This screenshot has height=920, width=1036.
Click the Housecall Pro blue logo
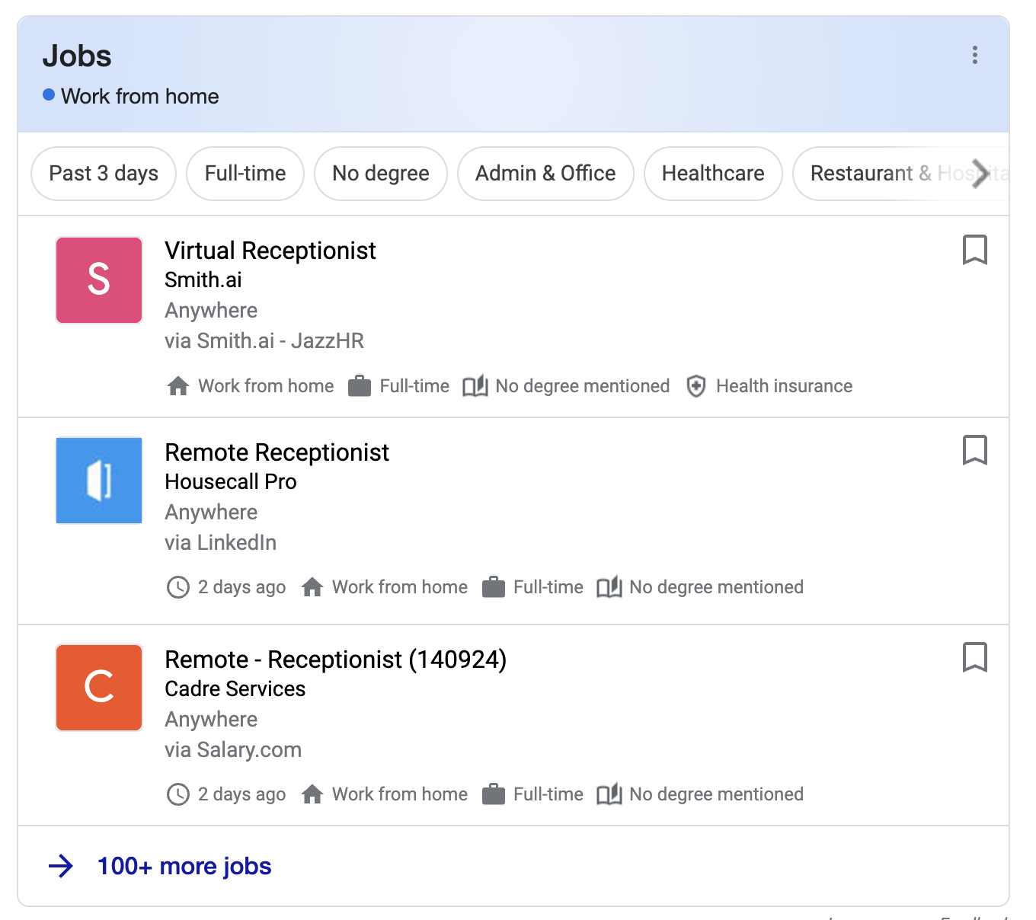tap(99, 481)
